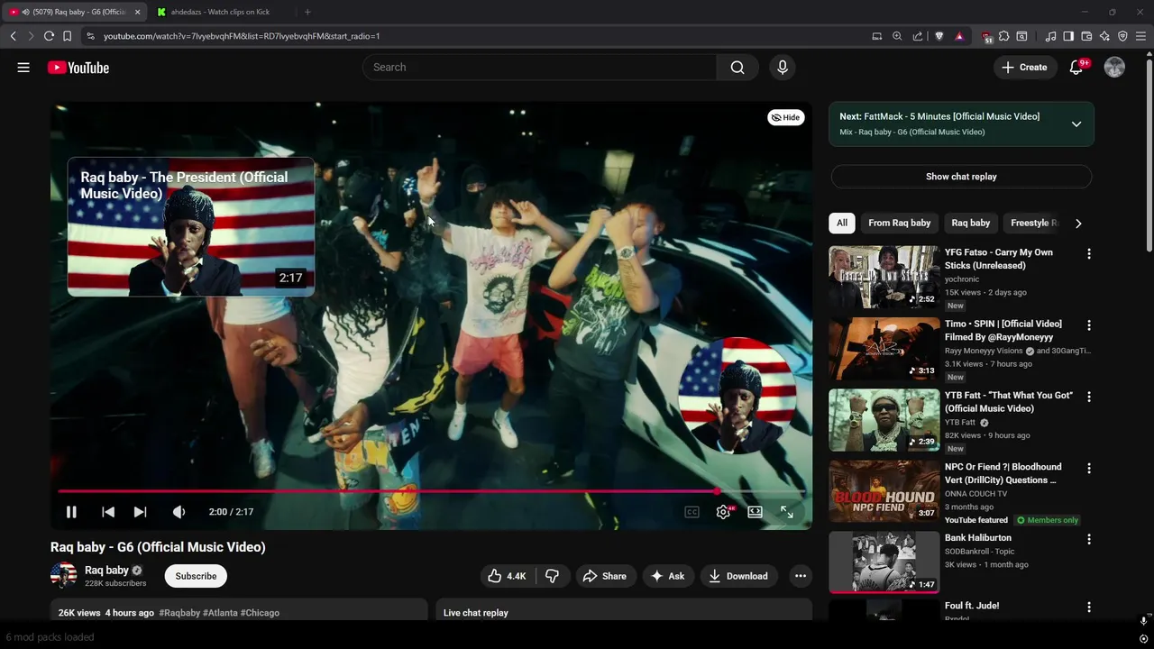Pause the playing video
The image size is (1154, 649).
71,512
